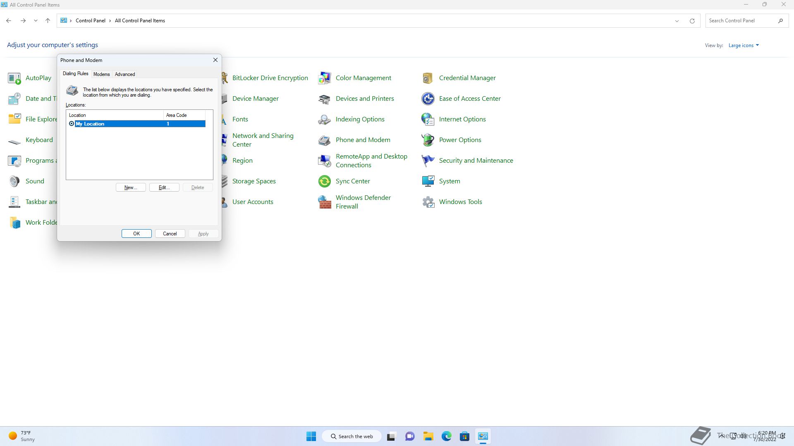The width and height of the screenshot is (794, 446).
Task: Open the Storage Spaces link
Action: click(x=254, y=181)
